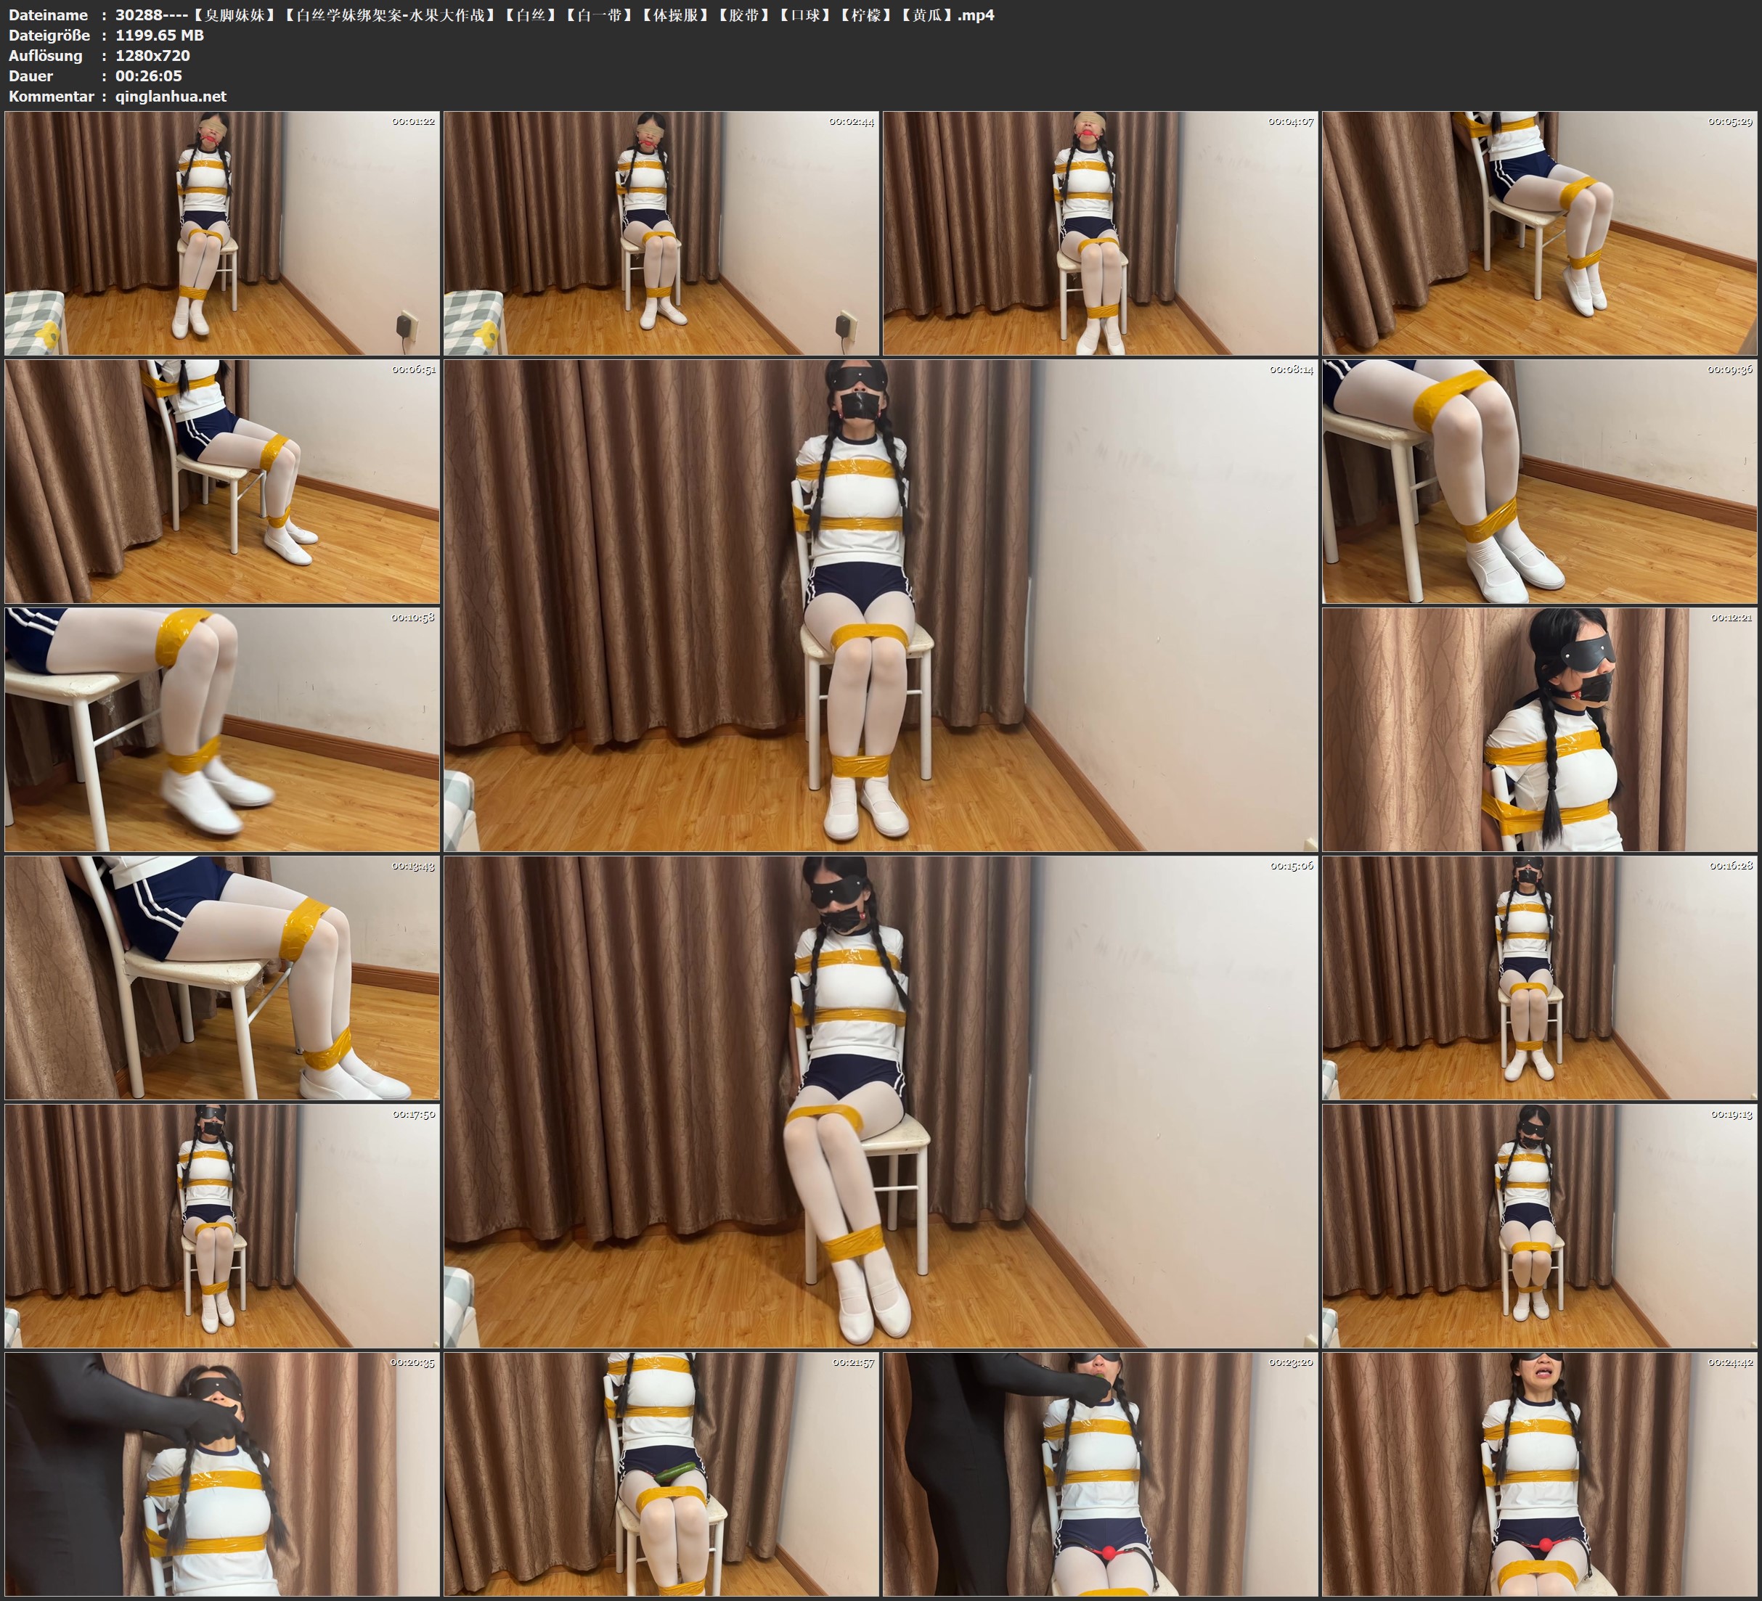Select the thumbnail at 00:06:51
Viewport: 1762px width, 1601px height.
point(222,480)
